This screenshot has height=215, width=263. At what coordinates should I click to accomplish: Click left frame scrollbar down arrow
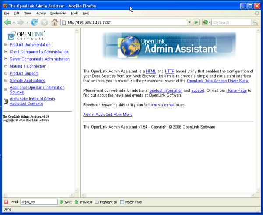(x=77, y=190)
